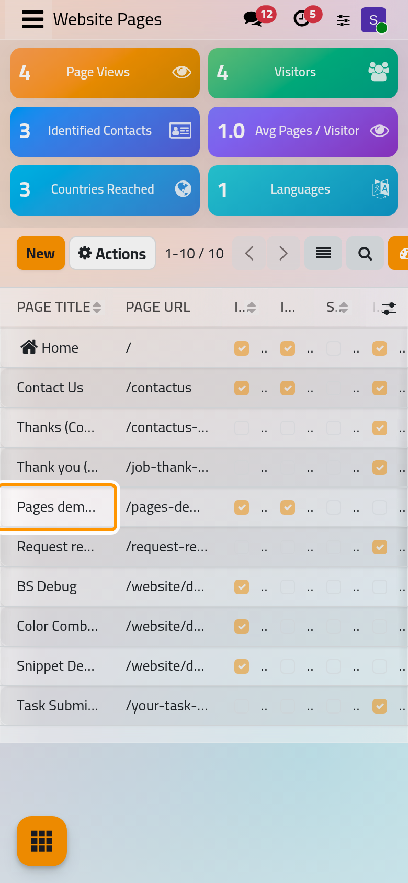Open the Request re... record
The image size is (408, 883).
tap(55, 547)
